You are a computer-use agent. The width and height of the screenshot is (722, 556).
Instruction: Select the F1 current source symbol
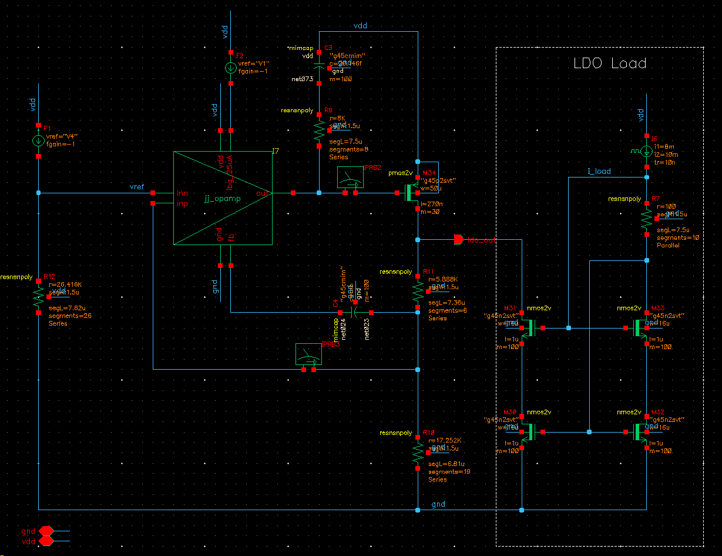(38, 141)
